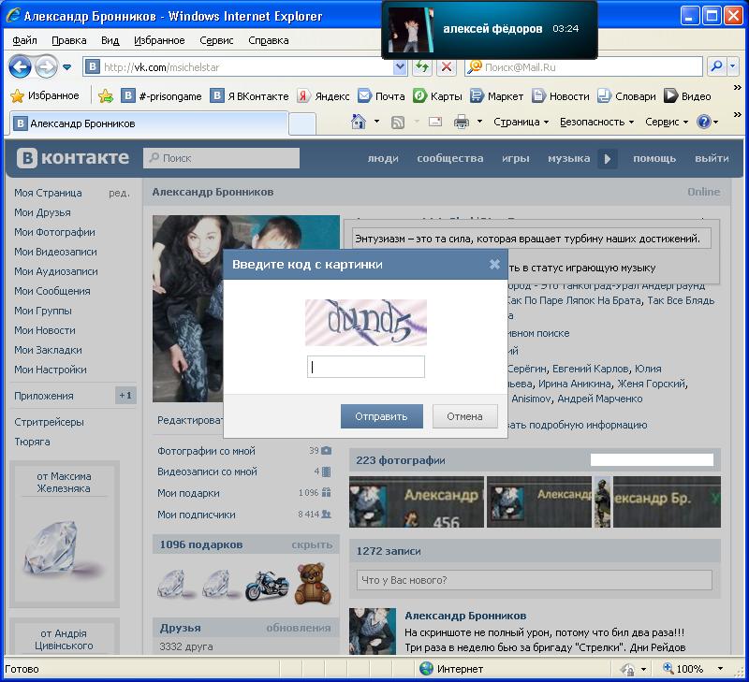Open the Сервис command bar dropdown
The image size is (749, 682).
click(667, 123)
